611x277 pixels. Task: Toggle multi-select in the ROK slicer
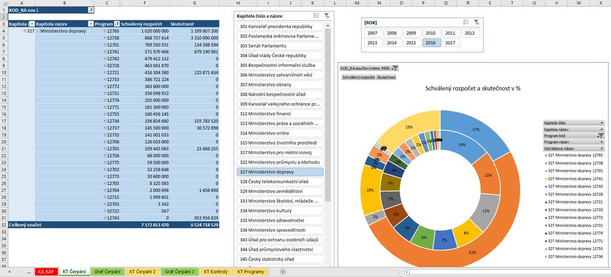[466, 23]
